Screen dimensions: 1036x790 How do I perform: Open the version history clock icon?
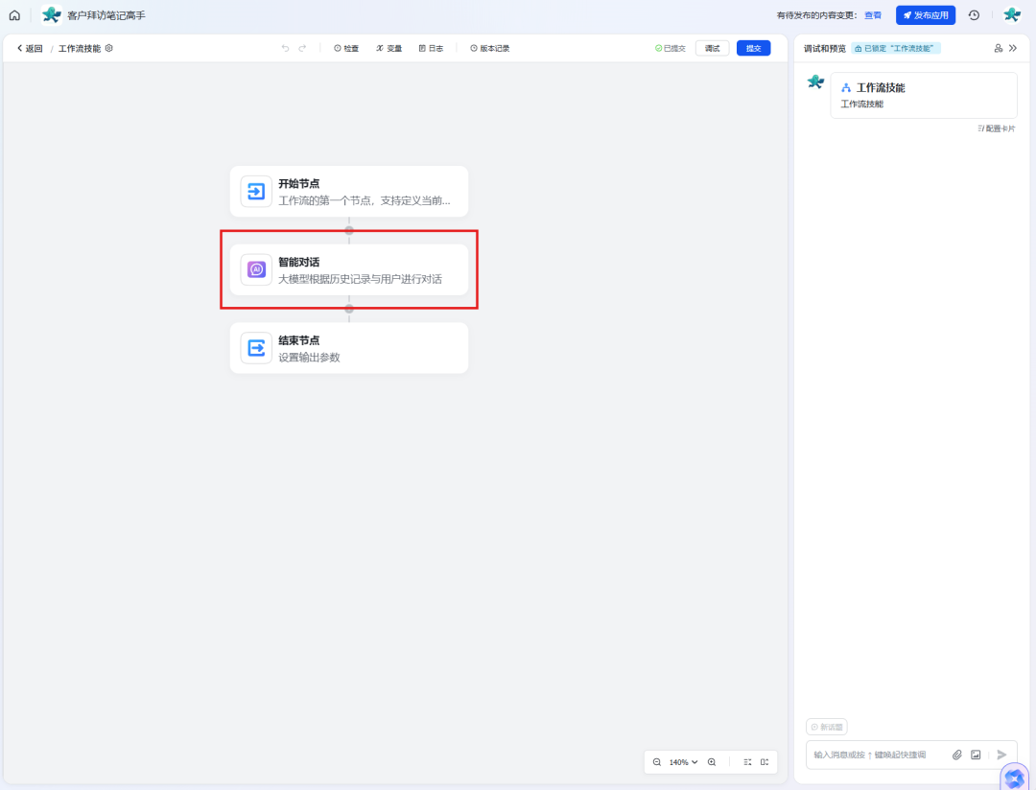click(x=974, y=15)
